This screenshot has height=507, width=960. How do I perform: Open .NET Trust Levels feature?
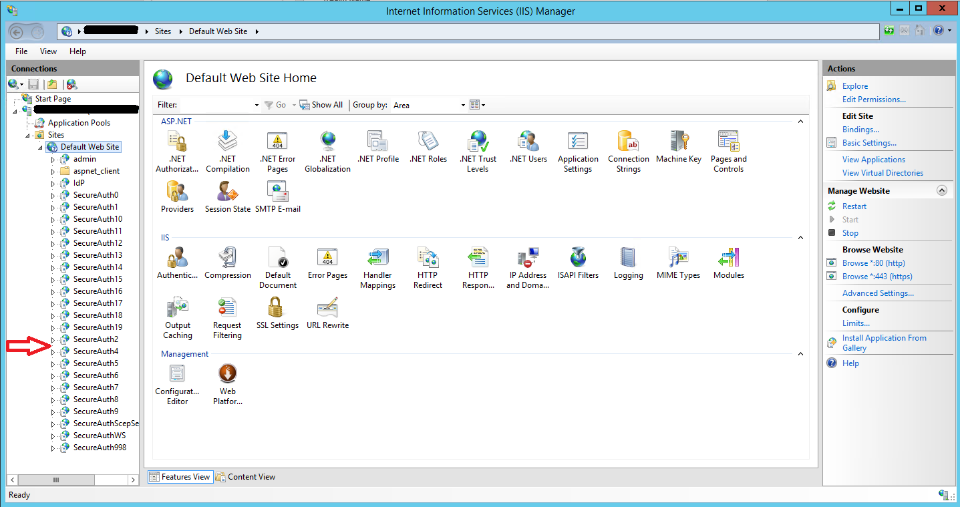(478, 152)
